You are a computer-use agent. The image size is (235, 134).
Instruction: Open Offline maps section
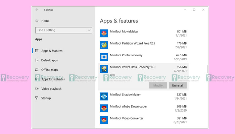click(50, 70)
